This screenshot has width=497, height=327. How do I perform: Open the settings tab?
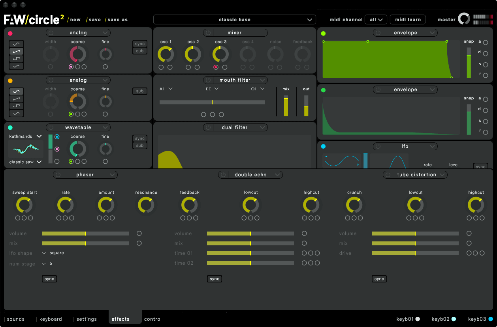pyautogui.click(x=87, y=319)
